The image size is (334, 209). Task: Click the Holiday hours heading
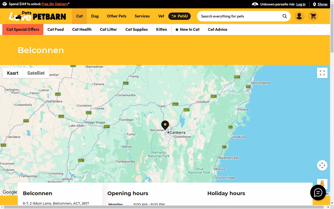[226, 193]
